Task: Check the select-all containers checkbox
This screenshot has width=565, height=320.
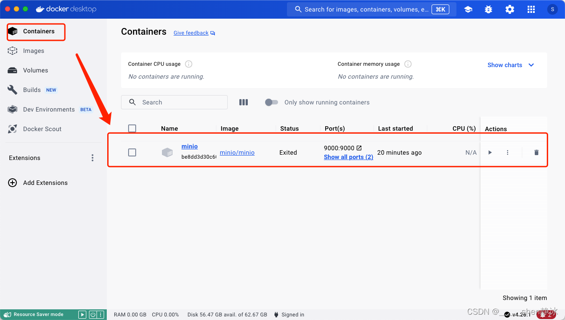Action: tap(132, 128)
